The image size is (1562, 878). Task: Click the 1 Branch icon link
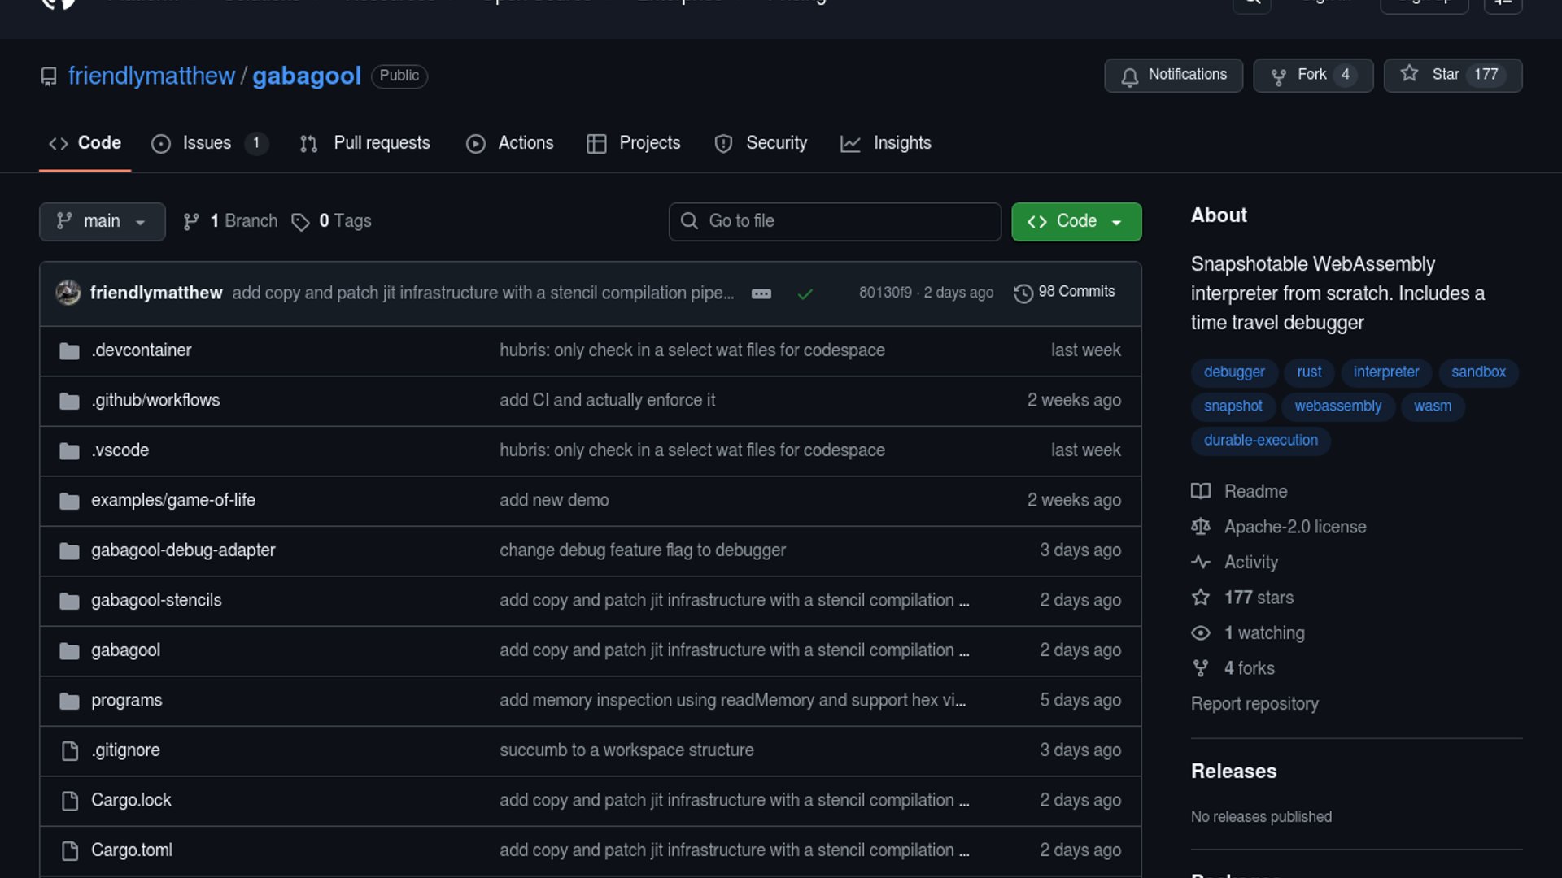(x=191, y=222)
